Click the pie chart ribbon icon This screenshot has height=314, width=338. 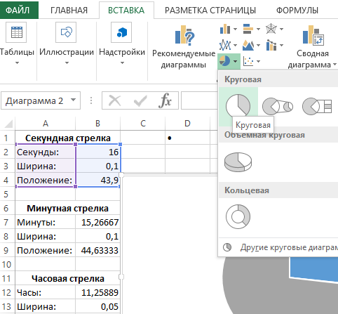pos(224,61)
